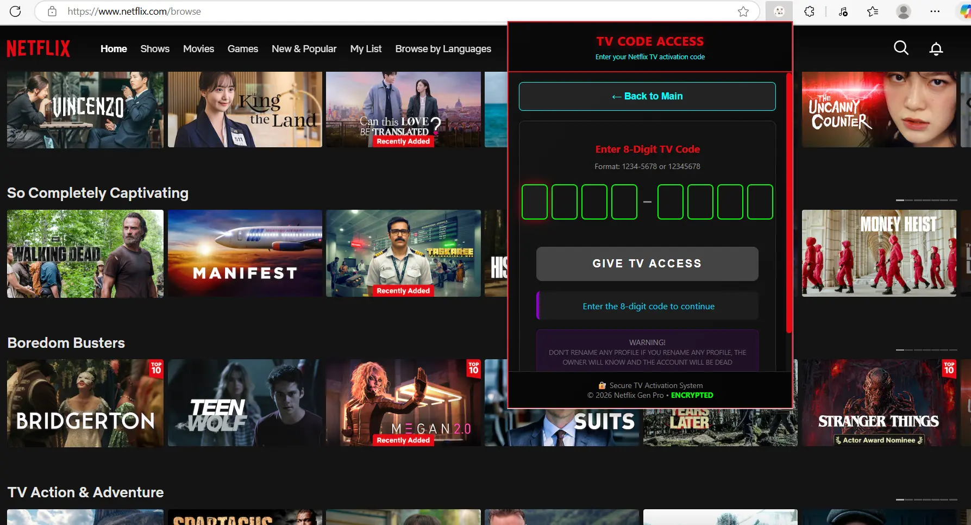Open the media control music-note icon
The width and height of the screenshot is (971, 525).
coord(843,11)
